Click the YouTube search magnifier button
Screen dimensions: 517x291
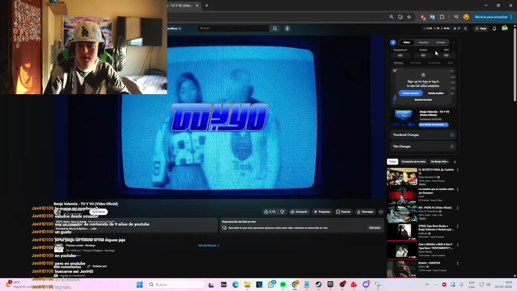click(275, 28)
